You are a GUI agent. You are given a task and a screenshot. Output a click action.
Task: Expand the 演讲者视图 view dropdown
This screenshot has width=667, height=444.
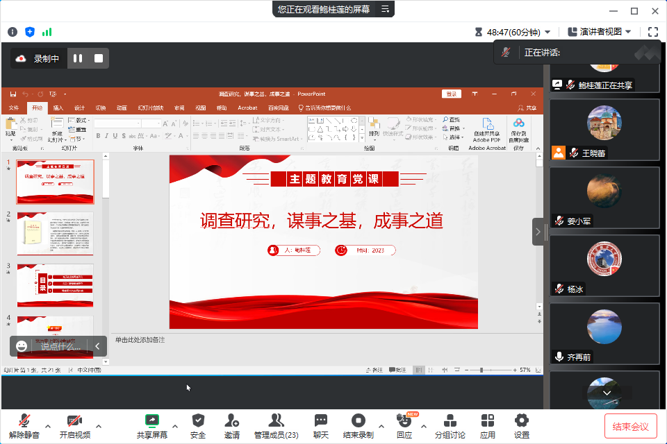click(600, 32)
